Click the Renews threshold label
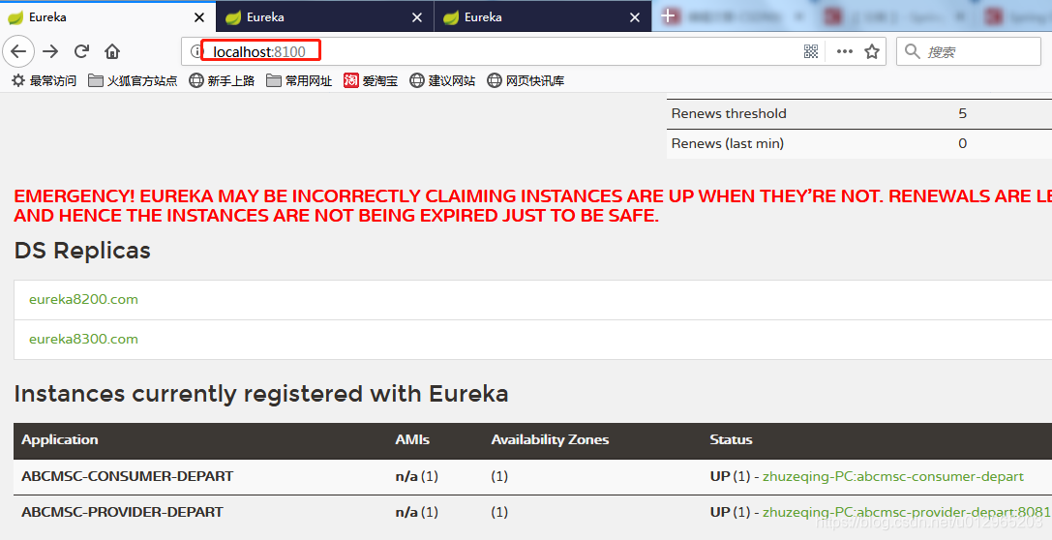Image resolution: width=1052 pixels, height=540 pixels. pyautogui.click(x=729, y=113)
